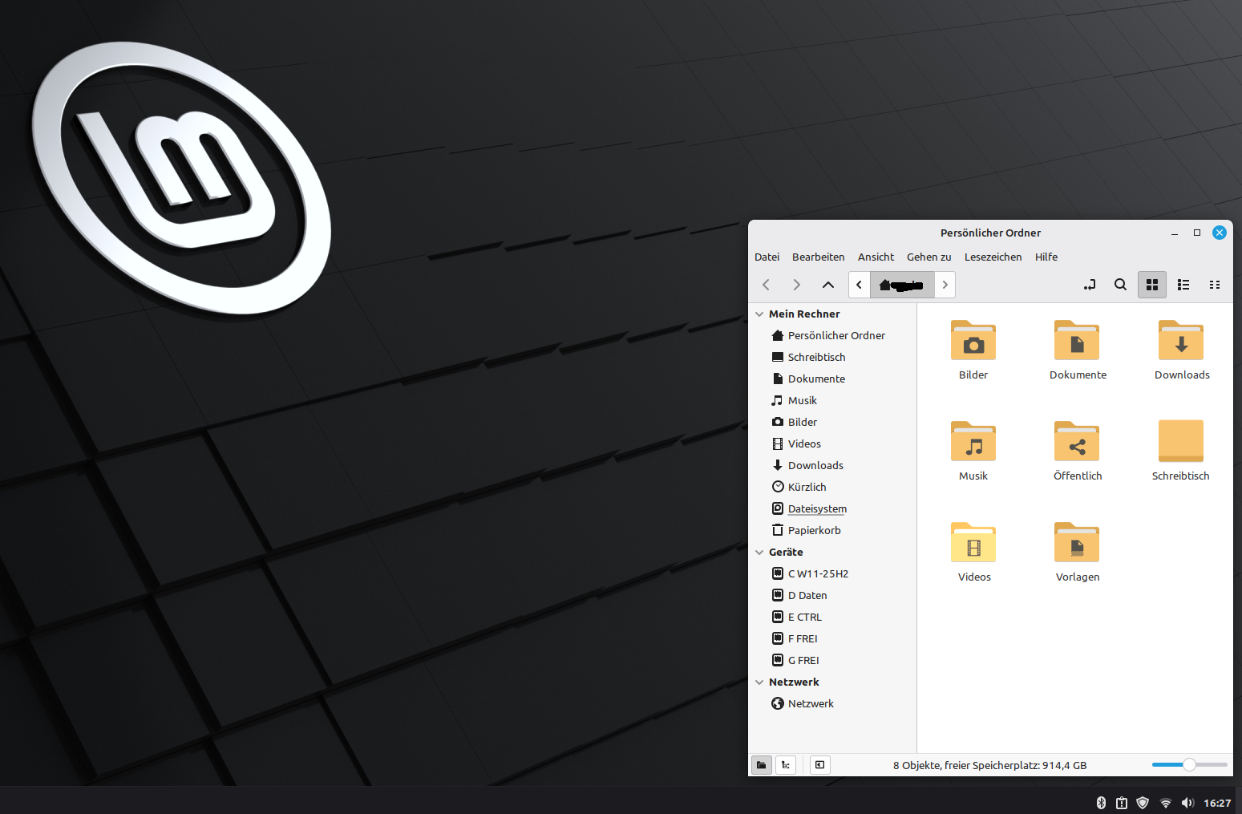Image resolution: width=1242 pixels, height=814 pixels.
Task: Minimize the Persönlicher Ordner window
Action: [x=1175, y=233]
